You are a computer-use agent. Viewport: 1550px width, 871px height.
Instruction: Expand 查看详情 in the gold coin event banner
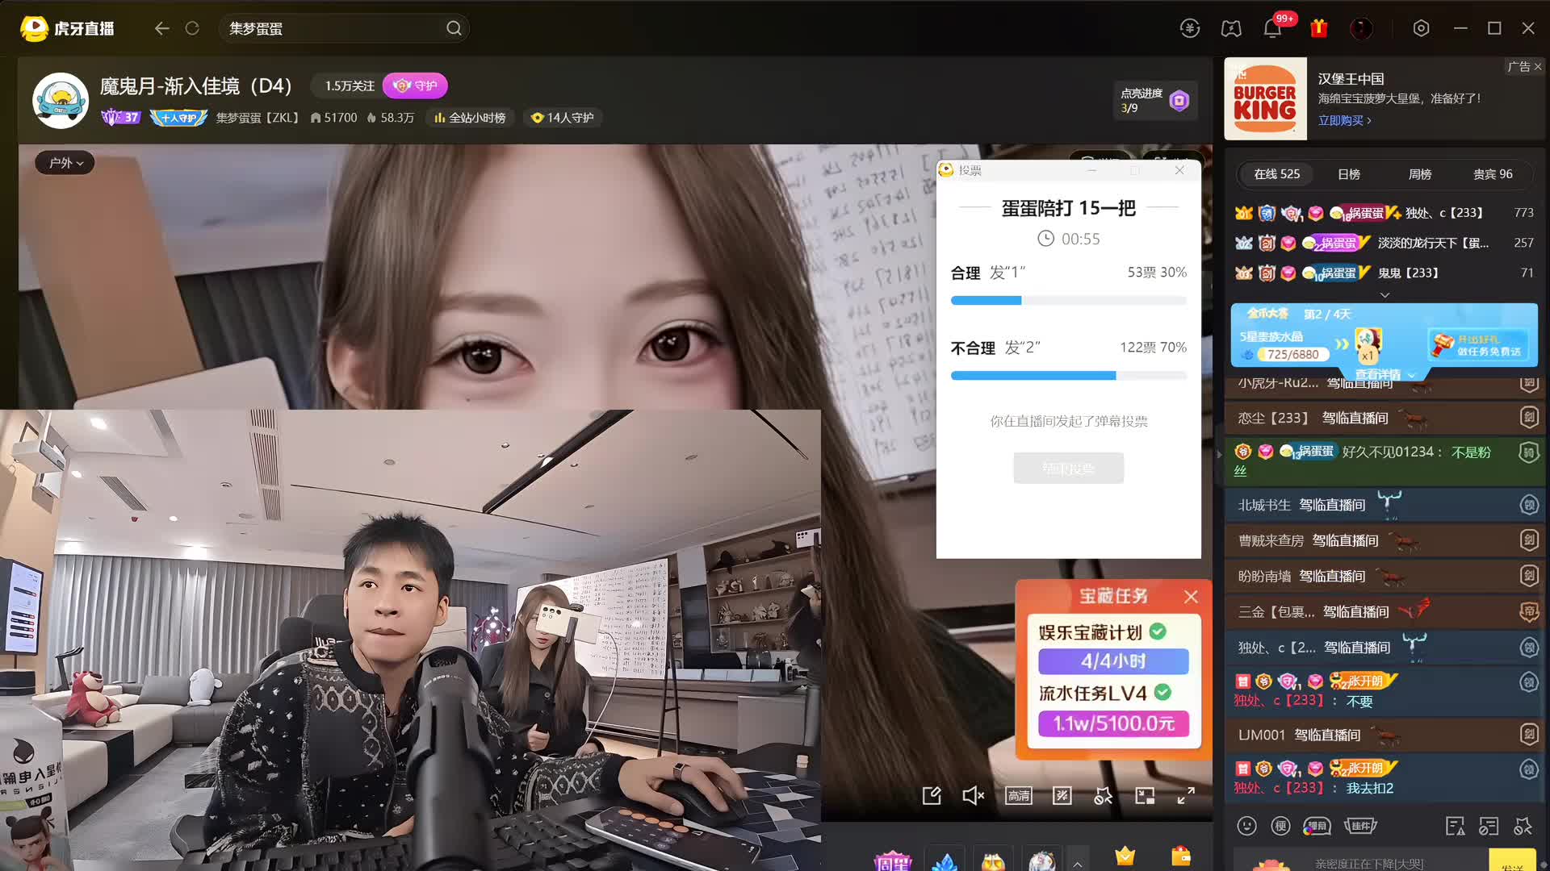1384,374
